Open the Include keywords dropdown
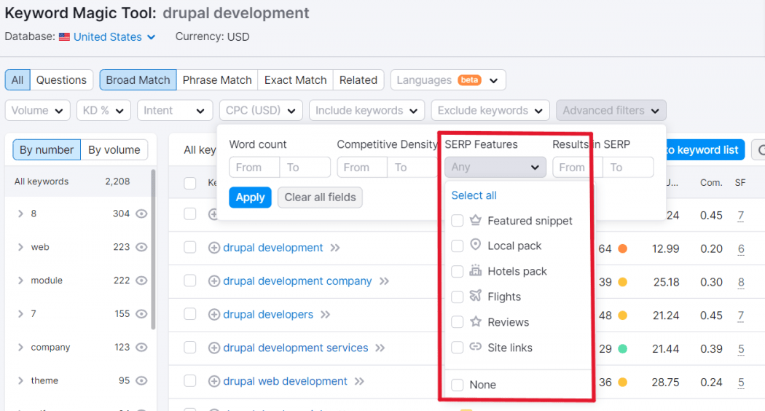This screenshot has width=765, height=411. 366,110
